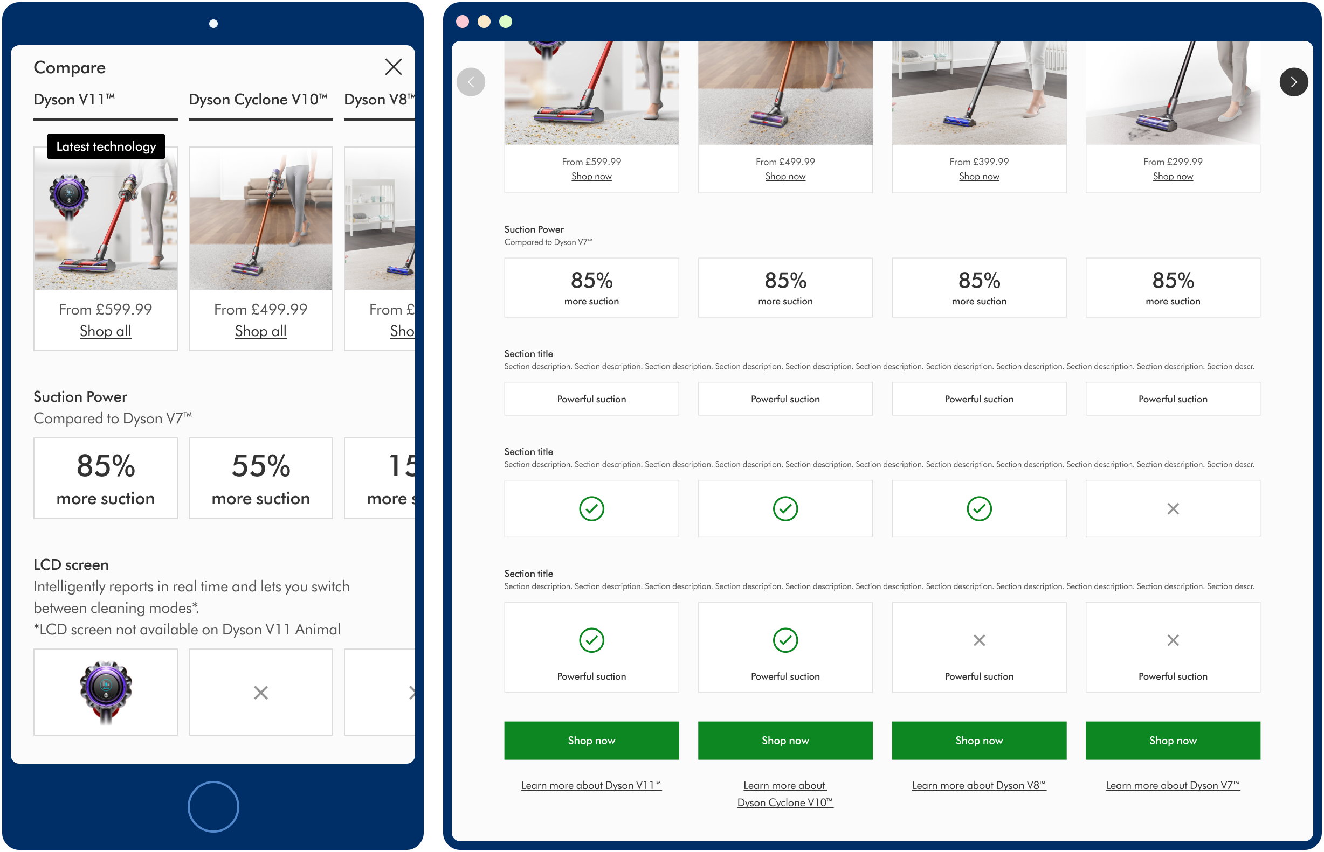Open Learn more about Dyson V8 link
The height and width of the screenshot is (852, 1324).
tap(978, 785)
